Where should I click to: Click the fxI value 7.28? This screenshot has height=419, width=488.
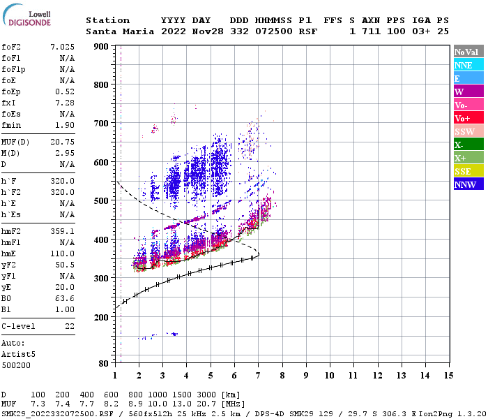[x=65, y=103]
